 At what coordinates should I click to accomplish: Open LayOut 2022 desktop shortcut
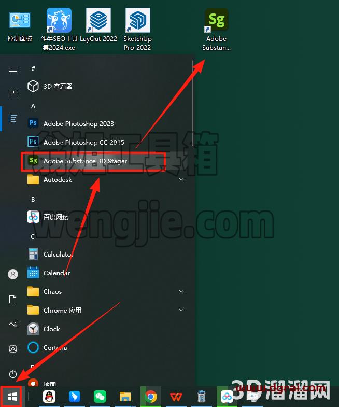click(98, 25)
